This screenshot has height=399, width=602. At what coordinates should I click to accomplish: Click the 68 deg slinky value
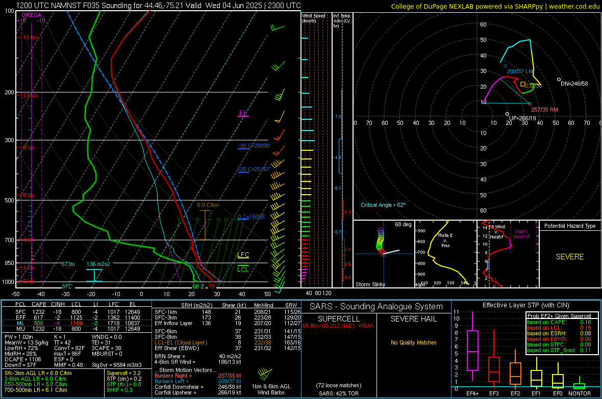[403, 224]
